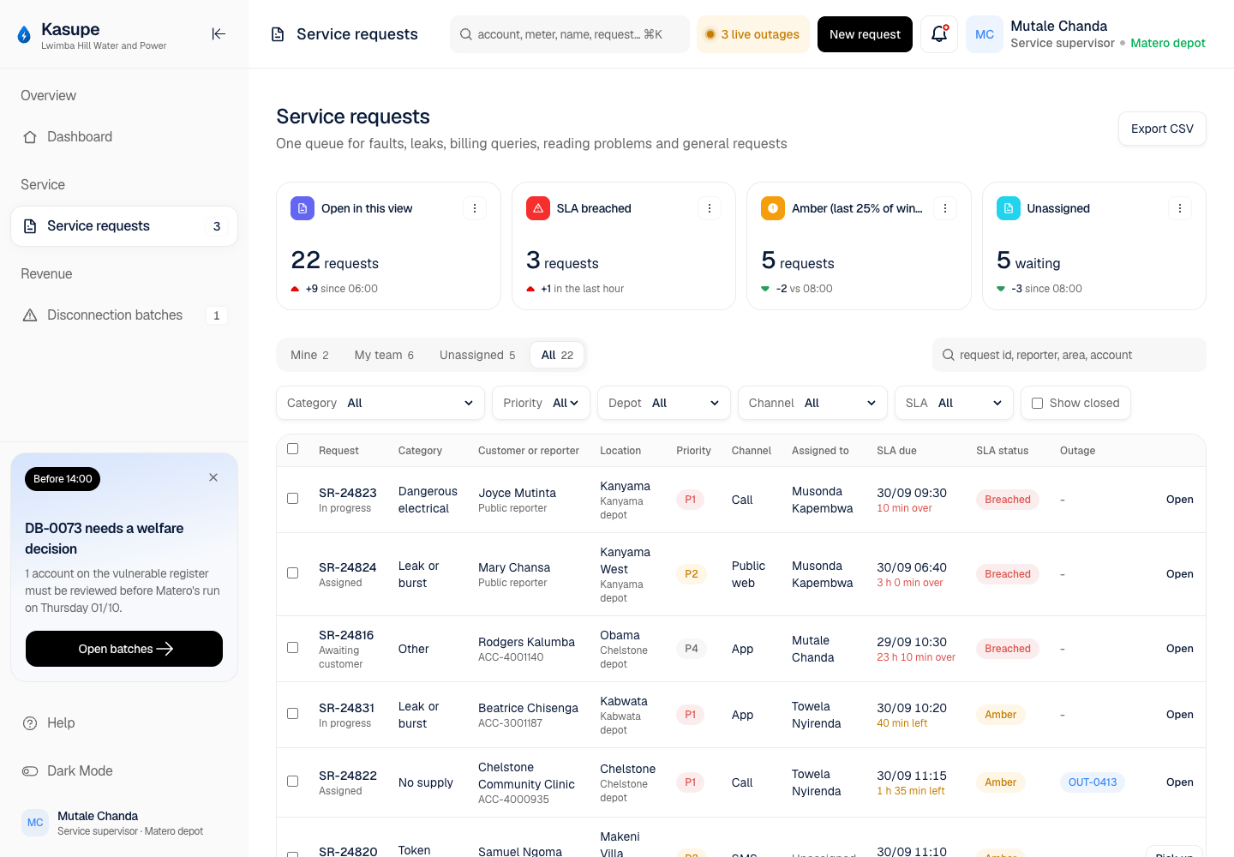Check the SR-24816 row checkbox
Screen dimensions: 1234x857
292,648
